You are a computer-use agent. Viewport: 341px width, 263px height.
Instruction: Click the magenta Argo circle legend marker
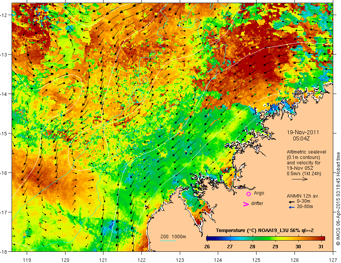click(248, 194)
